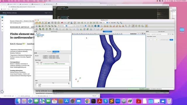
Task: Click Show all in browser downloads bar
Action: [x=94, y=96]
